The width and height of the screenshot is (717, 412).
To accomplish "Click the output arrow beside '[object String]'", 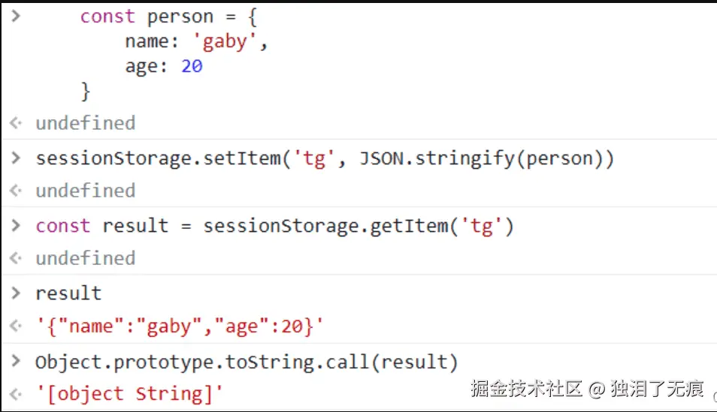I will pyautogui.click(x=16, y=394).
